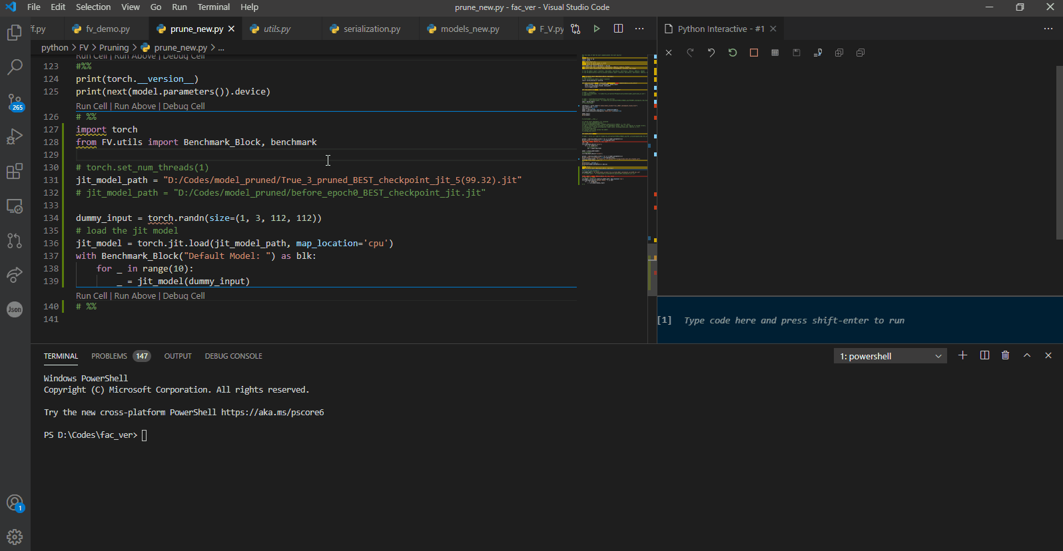The height and width of the screenshot is (551, 1063).
Task: Switch to the utils.py editor tab
Action: point(276,29)
